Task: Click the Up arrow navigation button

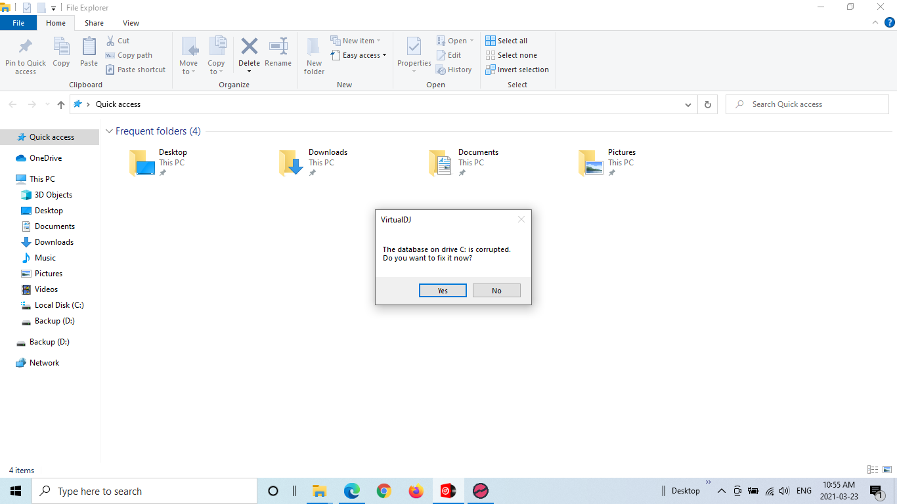Action: tap(61, 104)
